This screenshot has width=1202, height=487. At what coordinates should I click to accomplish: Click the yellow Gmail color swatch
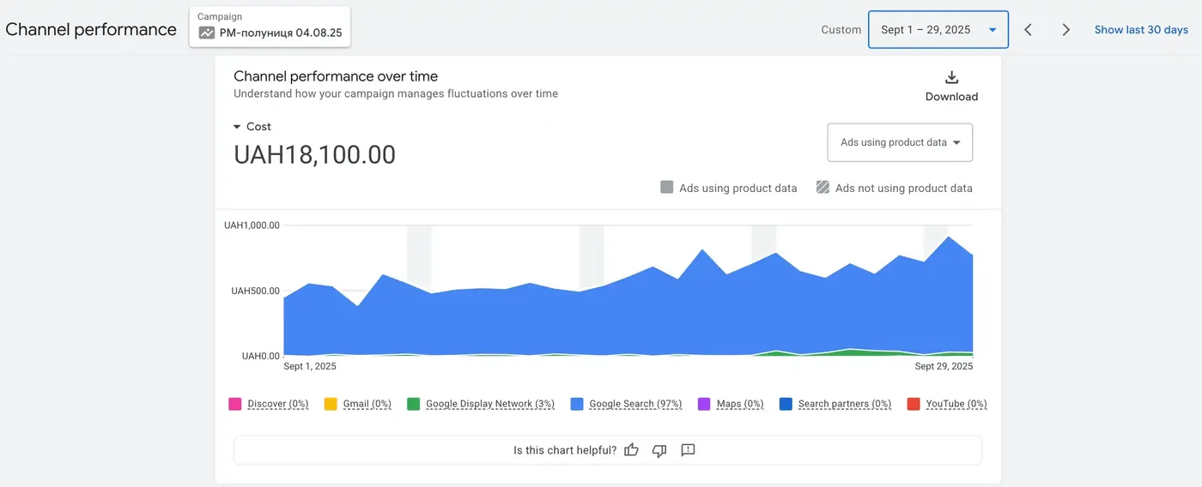click(331, 404)
